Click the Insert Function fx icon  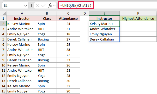click(x=50, y=5)
